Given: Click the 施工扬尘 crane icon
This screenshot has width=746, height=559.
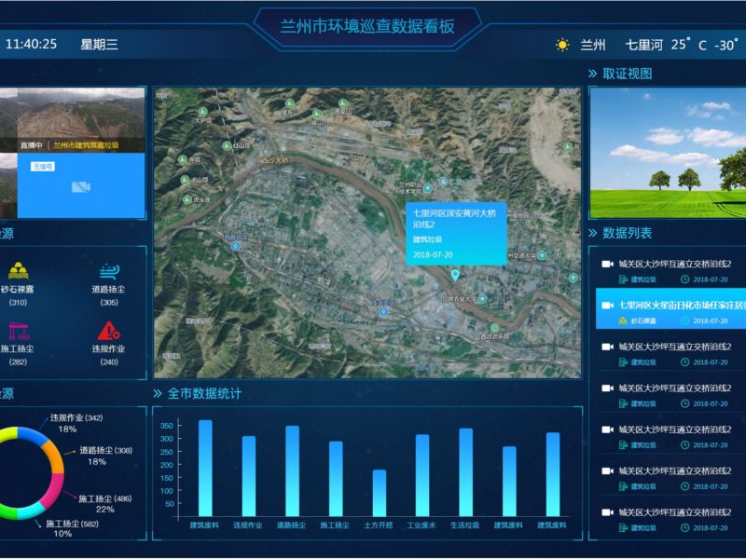Looking at the screenshot, I should coord(18,331).
